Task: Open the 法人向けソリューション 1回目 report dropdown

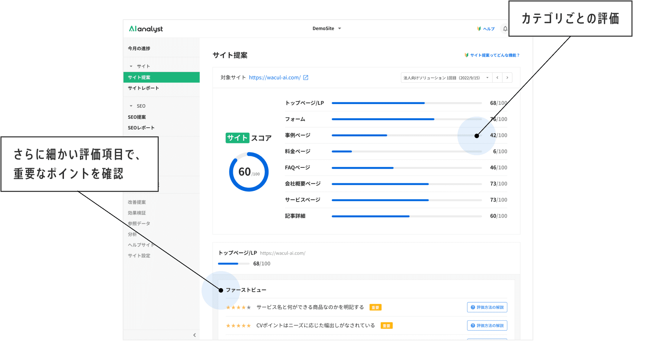Action: coord(446,78)
